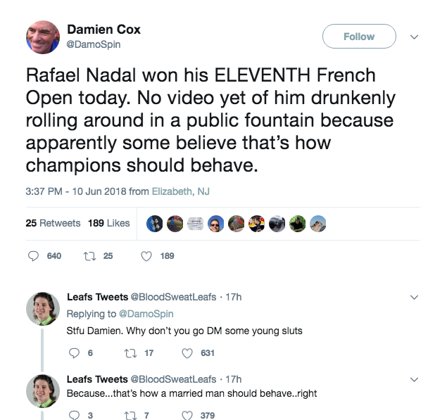Retweet the 'Stfu Damien' reply
Viewport: 447px width, 420px height.
pyautogui.click(x=130, y=353)
